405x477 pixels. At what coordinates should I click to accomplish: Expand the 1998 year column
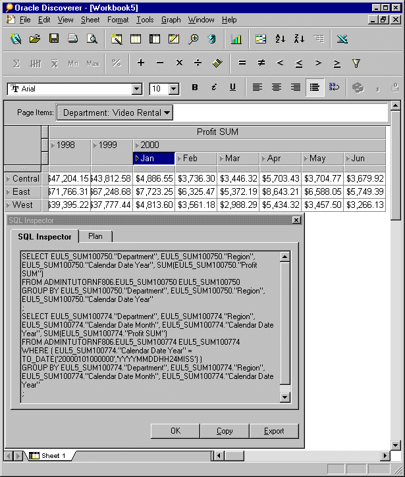(x=53, y=145)
